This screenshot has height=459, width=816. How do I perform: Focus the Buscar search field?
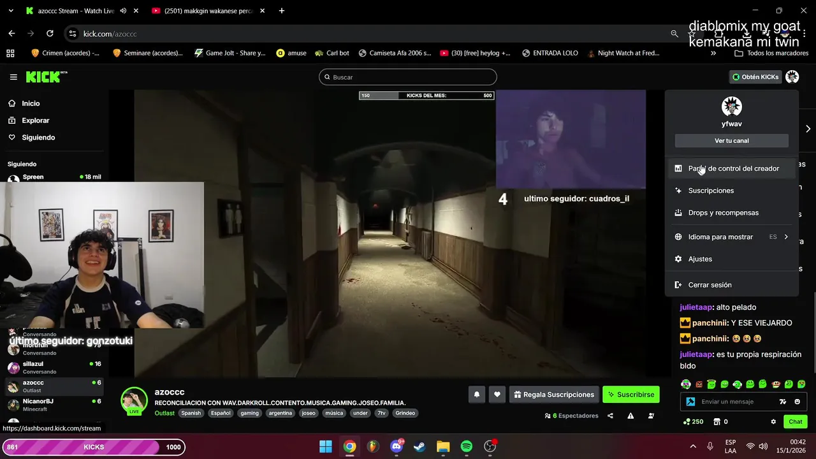[408, 77]
